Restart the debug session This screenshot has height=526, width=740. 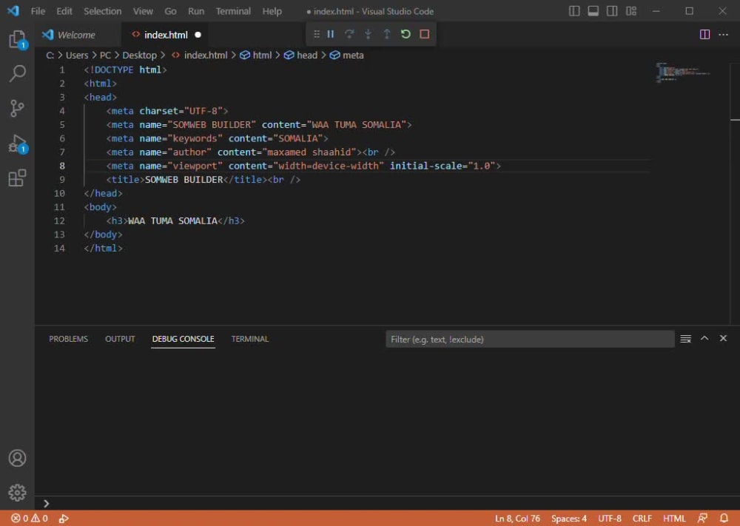406,34
